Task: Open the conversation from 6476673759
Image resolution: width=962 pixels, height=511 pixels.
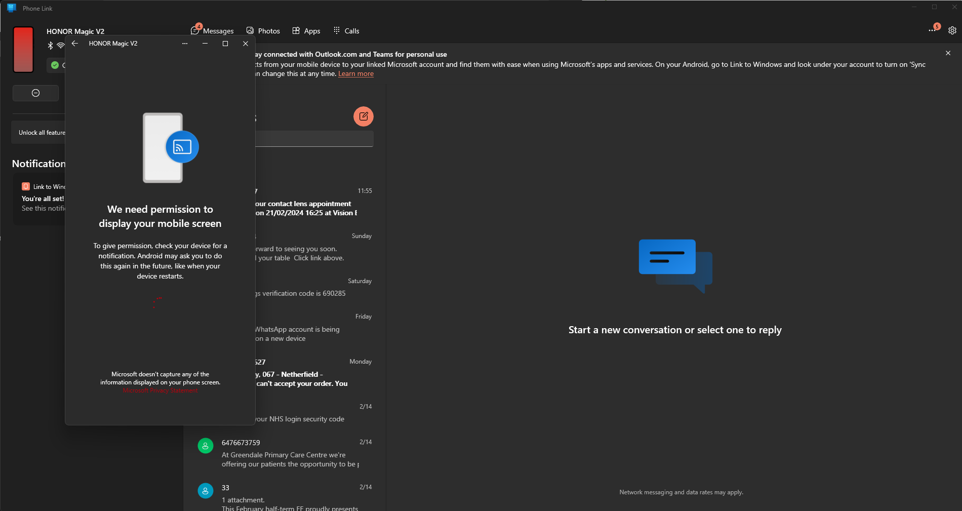Action: point(285,453)
